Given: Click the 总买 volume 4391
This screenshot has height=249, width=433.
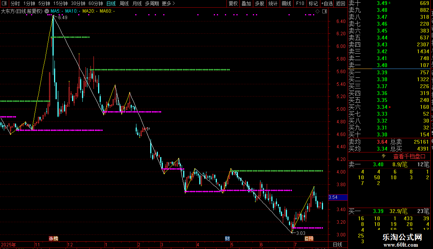Looking at the screenshot, I should [x=423, y=149].
